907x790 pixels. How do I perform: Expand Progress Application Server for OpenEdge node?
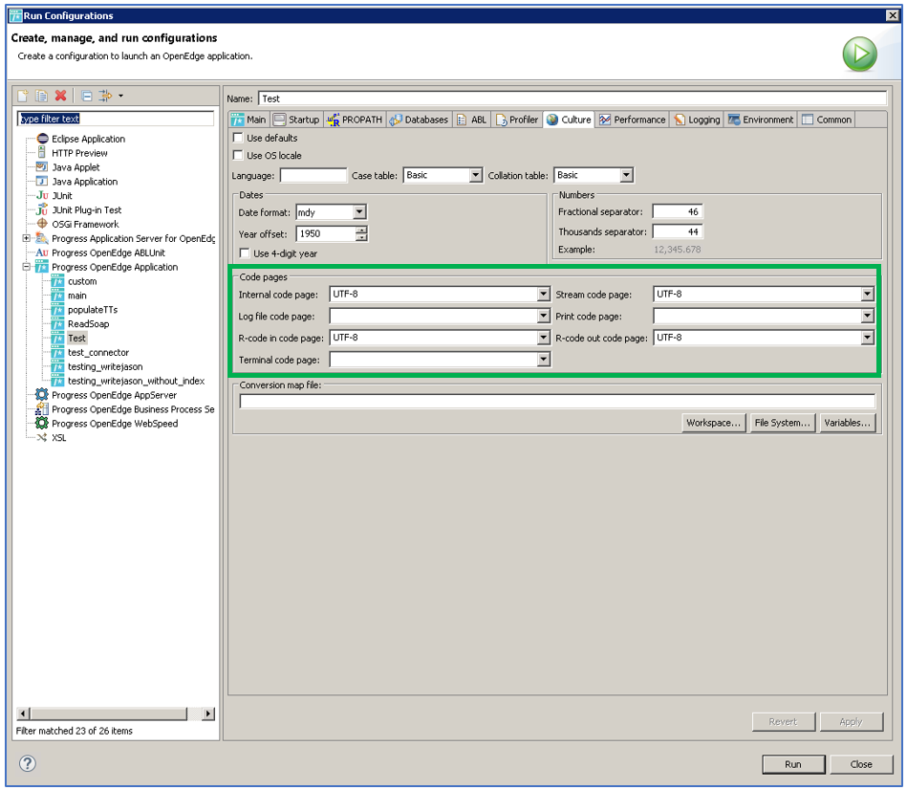[x=26, y=238]
